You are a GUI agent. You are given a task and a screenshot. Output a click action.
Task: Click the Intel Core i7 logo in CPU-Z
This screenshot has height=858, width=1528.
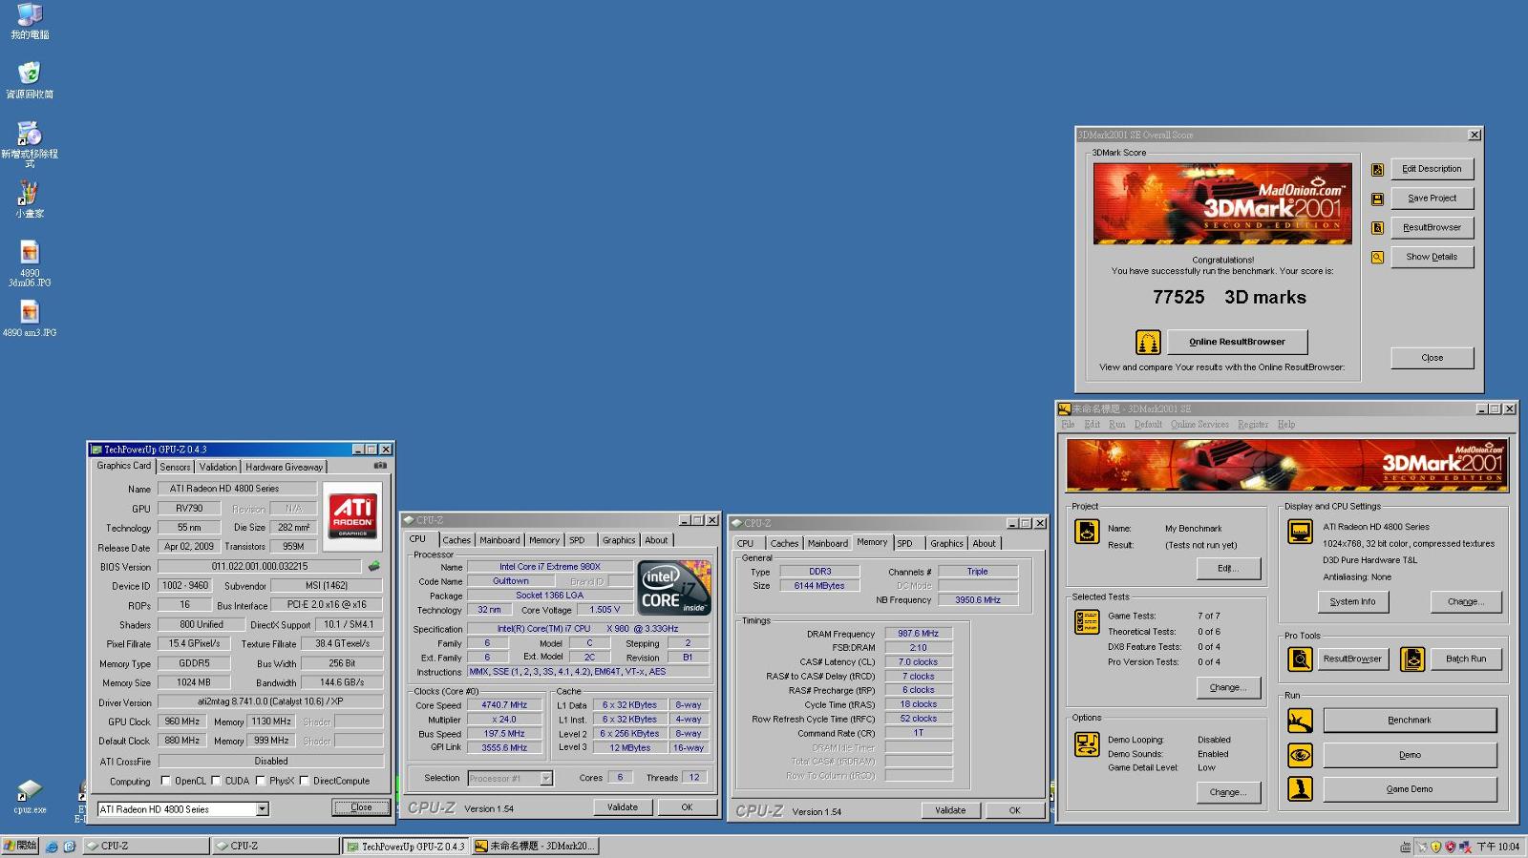tap(674, 588)
